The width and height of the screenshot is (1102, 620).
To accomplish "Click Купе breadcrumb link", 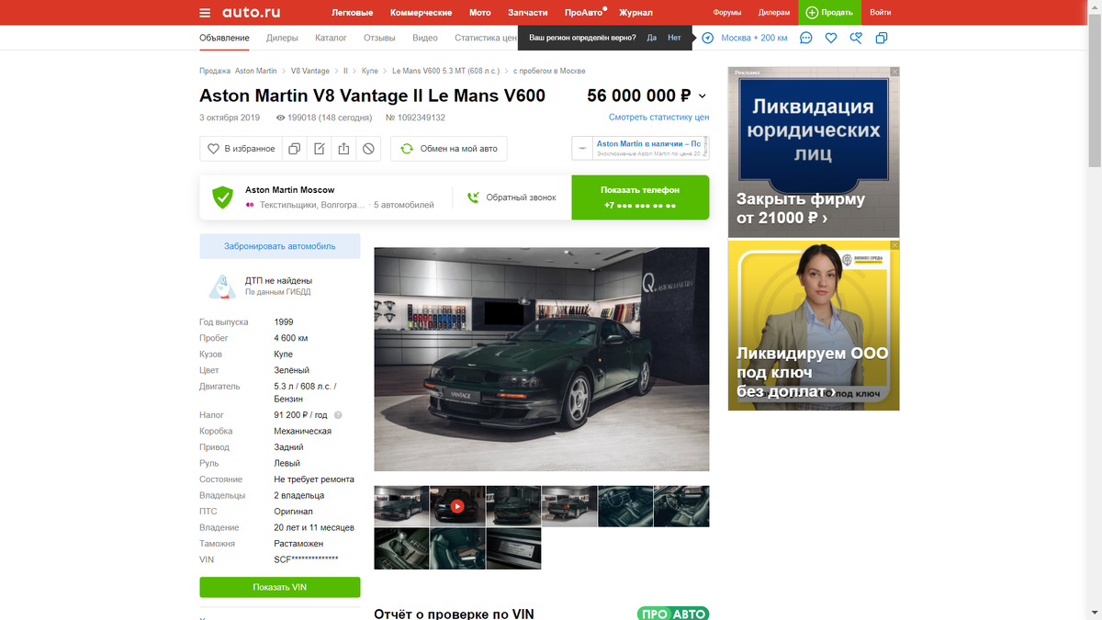I will tap(370, 71).
